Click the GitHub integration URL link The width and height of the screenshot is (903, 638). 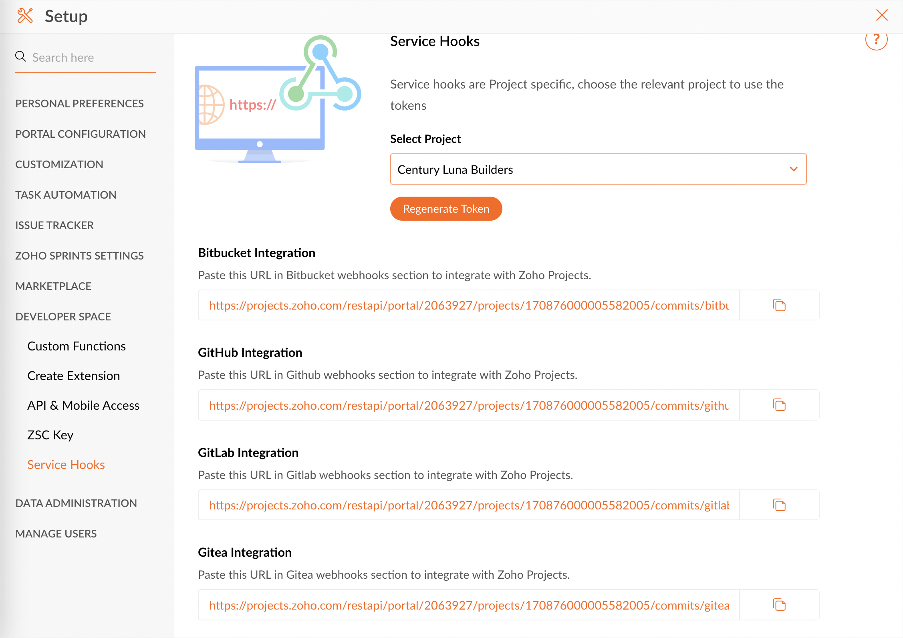468,405
